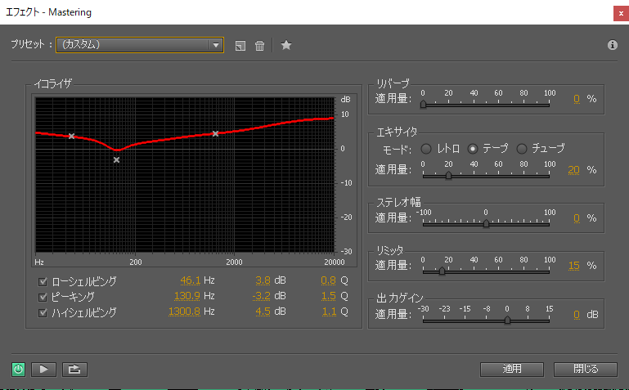Toggle ピーキング checkbox
Image resolution: width=629 pixels, height=390 pixels.
43,297
